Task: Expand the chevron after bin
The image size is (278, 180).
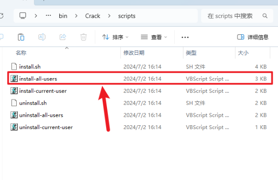Action: 76,16
